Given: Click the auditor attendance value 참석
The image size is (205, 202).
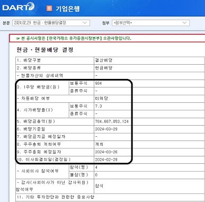Looking at the screenshot, I should pyautogui.click(x=99, y=186).
